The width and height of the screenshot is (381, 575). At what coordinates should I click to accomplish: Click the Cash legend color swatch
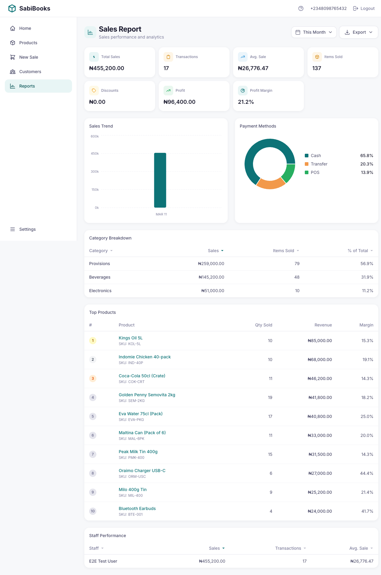pos(307,156)
